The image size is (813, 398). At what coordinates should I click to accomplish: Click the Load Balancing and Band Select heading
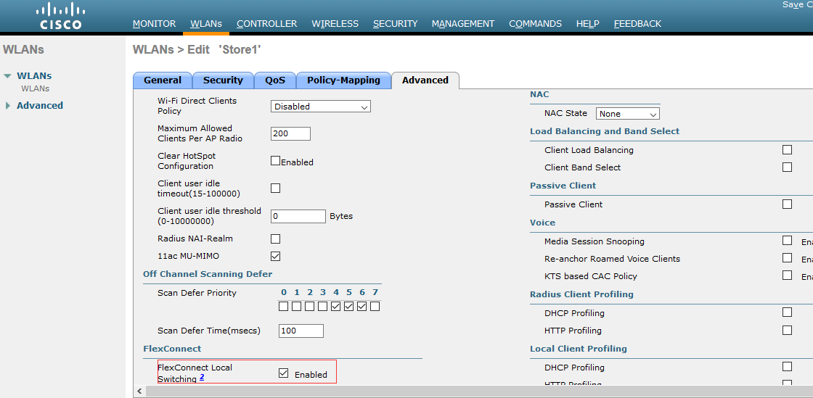pos(605,131)
